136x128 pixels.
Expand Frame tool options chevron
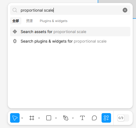(39, 118)
